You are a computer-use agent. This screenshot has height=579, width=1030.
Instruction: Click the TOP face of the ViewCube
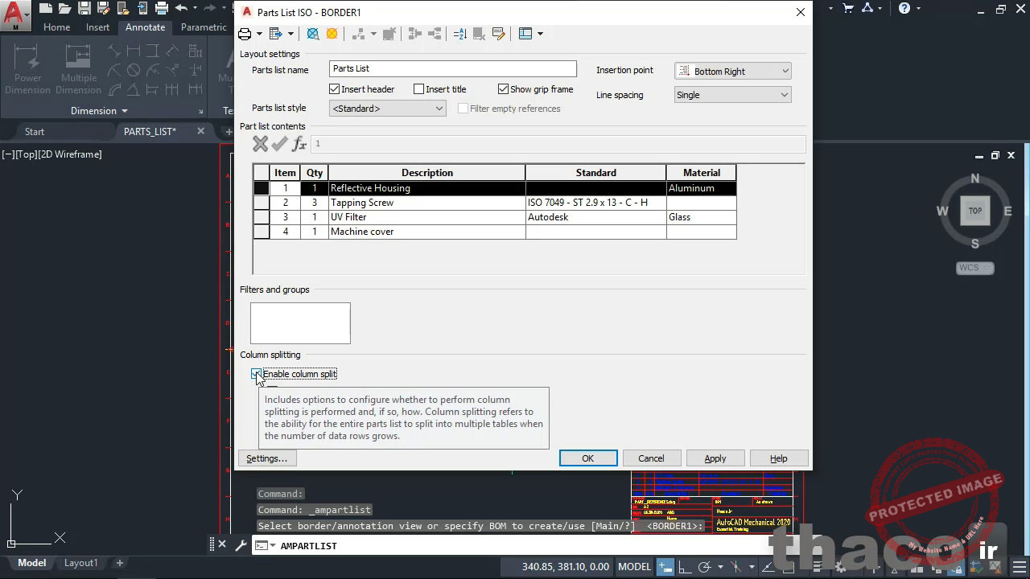click(975, 211)
